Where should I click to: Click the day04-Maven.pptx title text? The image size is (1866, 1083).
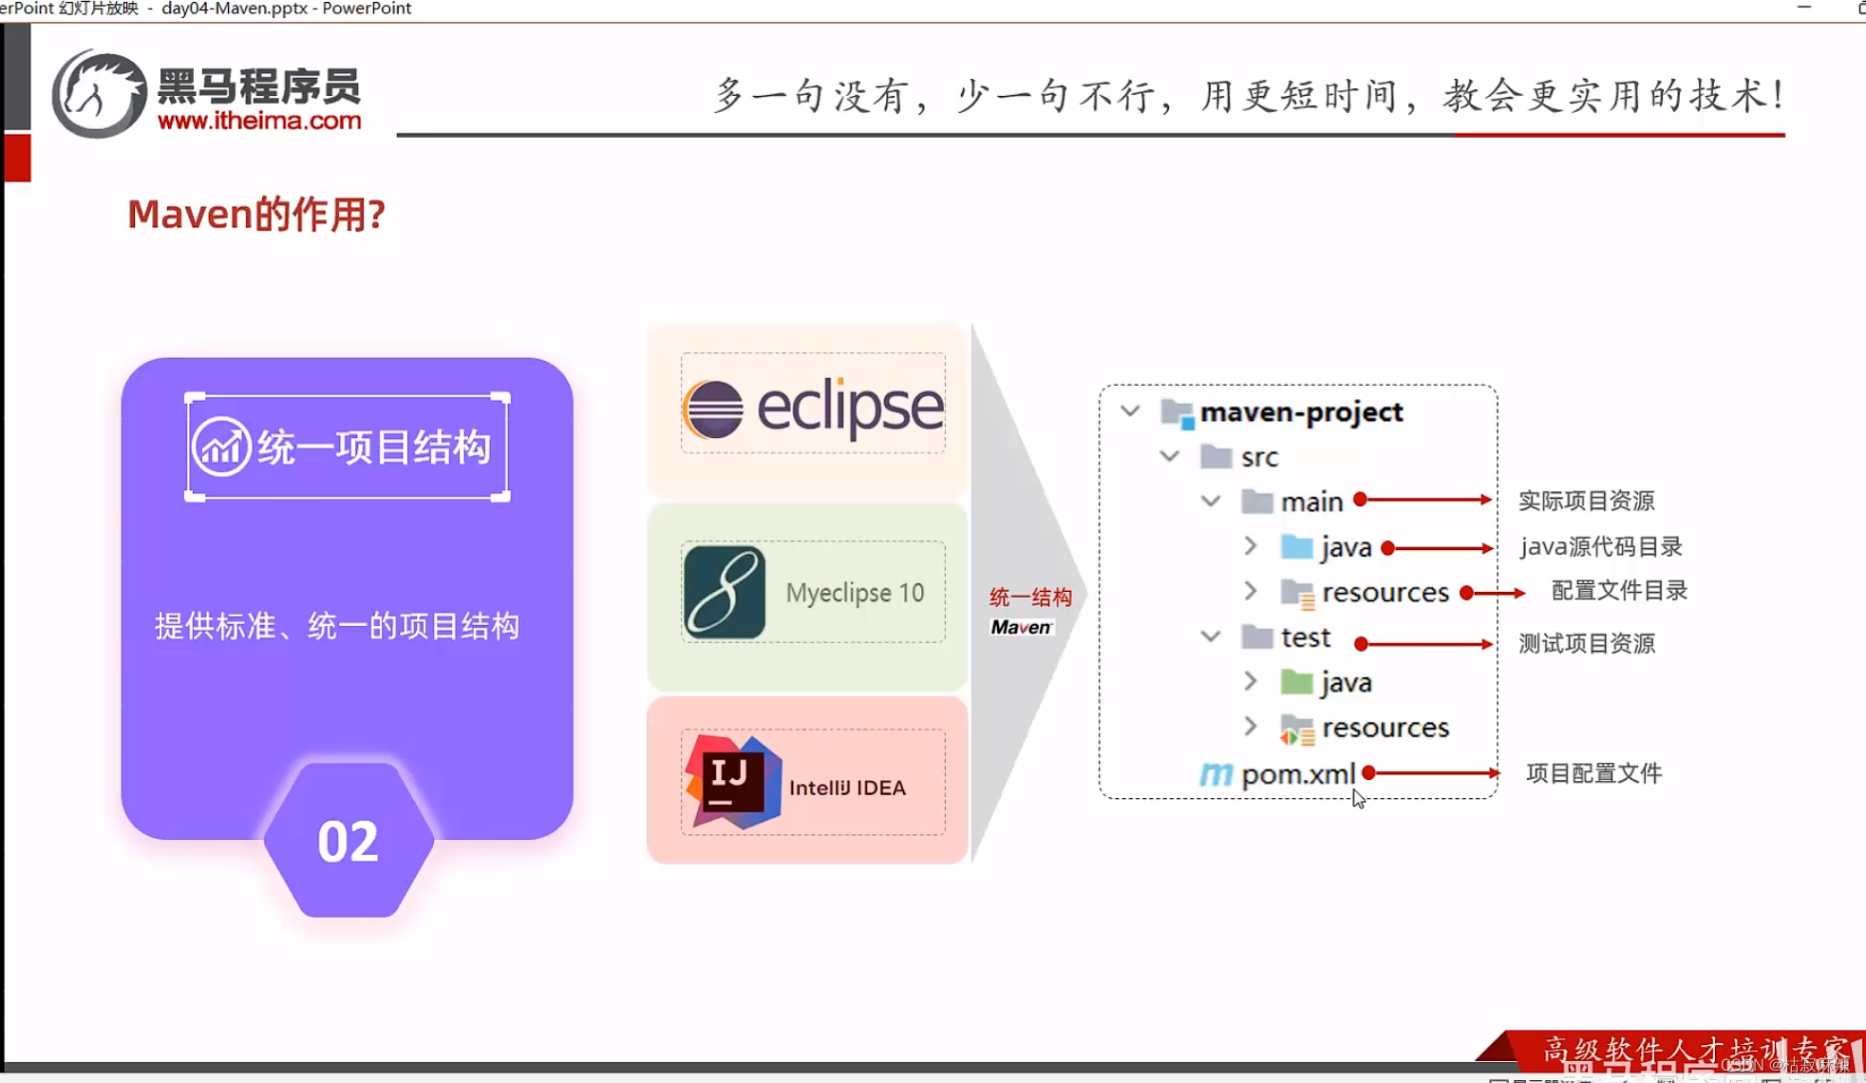click(x=233, y=8)
